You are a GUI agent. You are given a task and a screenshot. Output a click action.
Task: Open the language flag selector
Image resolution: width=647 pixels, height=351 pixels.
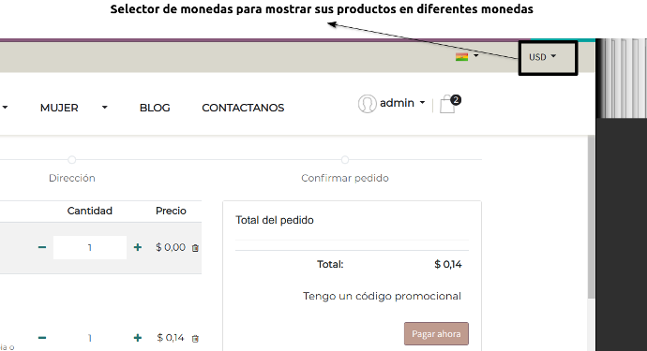pyautogui.click(x=467, y=56)
